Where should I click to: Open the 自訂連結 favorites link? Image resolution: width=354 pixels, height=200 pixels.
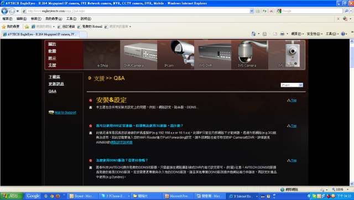66,27
